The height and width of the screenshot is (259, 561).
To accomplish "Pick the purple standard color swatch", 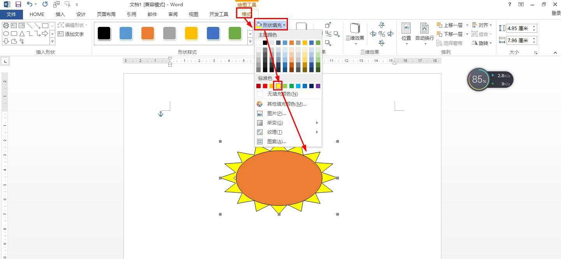I will [x=318, y=86].
